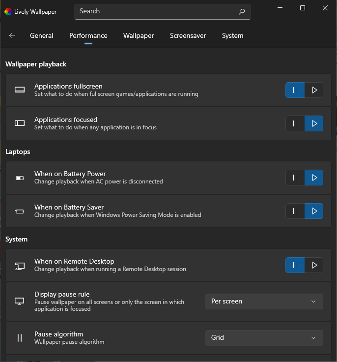Select pause icon for Applications focused
Screen dimensions: 337x362
tap(295, 123)
